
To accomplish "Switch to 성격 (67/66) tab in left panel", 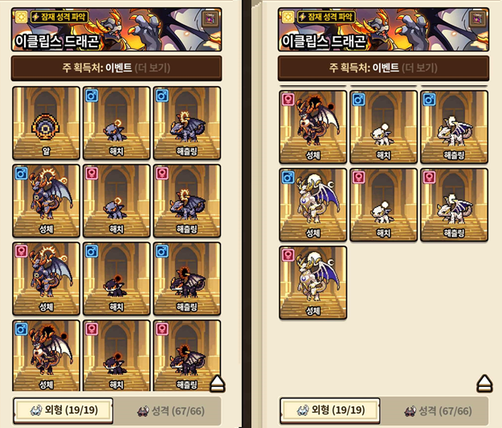I will pyautogui.click(x=171, y=411).
